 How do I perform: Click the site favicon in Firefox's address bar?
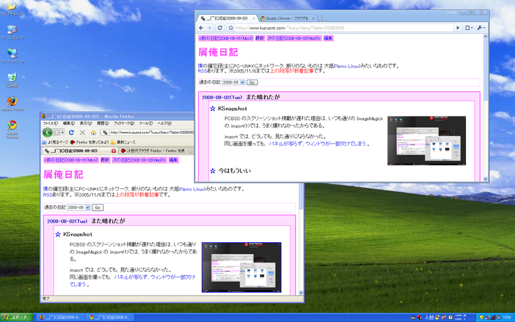point(105,132)
